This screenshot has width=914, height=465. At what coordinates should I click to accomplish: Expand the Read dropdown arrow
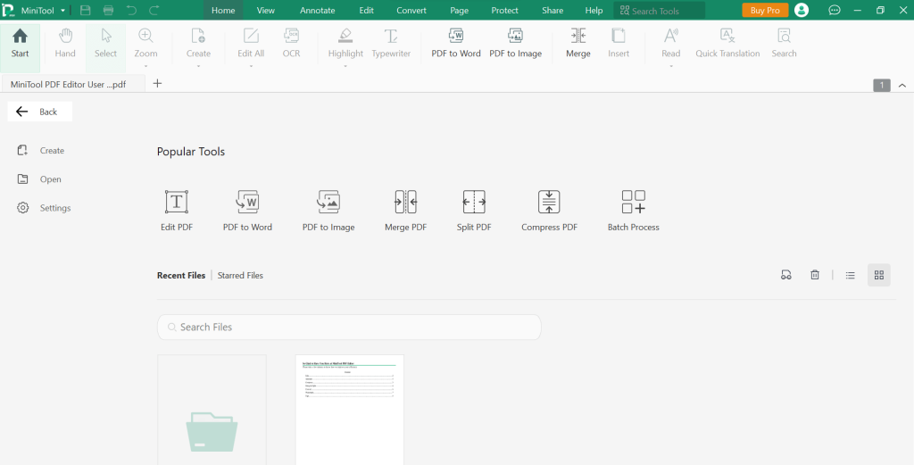(671, 66)
